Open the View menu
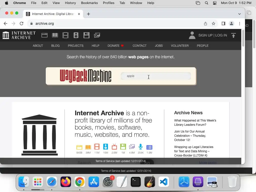 pos(56,3)
